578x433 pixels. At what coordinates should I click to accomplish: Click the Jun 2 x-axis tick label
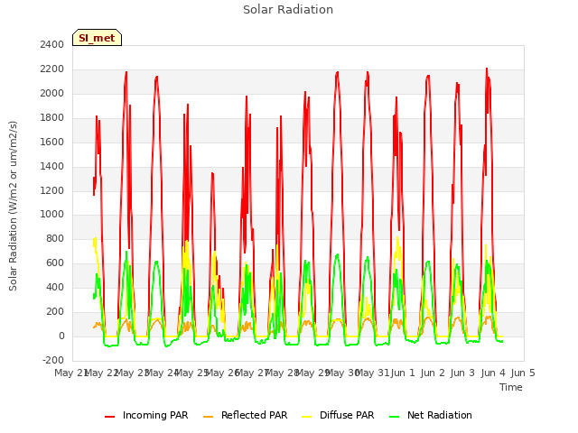pos(433,373)
